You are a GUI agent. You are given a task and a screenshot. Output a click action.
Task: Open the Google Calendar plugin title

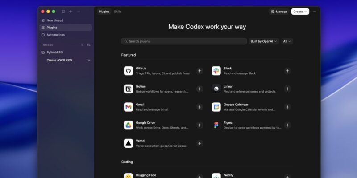point(236,105)
